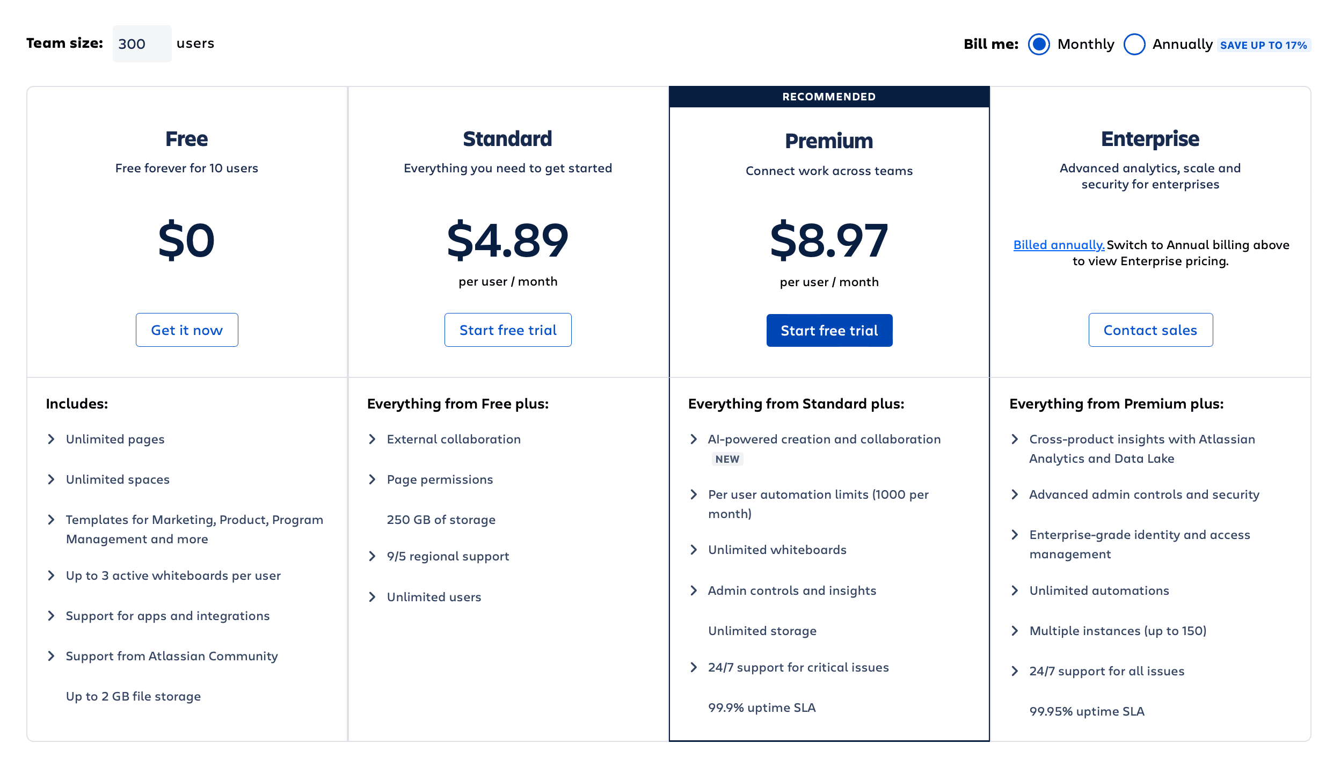
Task: Select the Monthly billing radio button
Action: 1039,44
